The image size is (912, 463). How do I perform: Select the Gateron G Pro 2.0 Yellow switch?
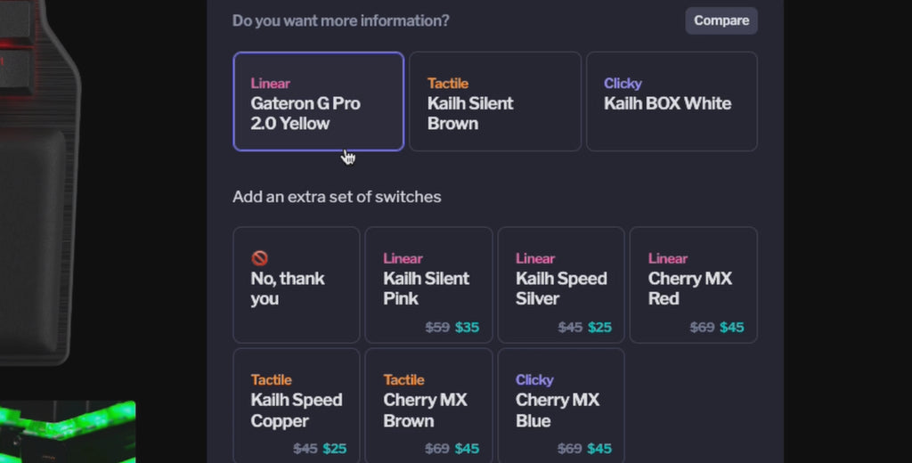318,102
